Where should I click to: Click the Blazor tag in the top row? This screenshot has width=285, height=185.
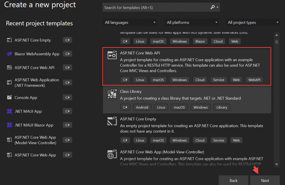(200, 41)
